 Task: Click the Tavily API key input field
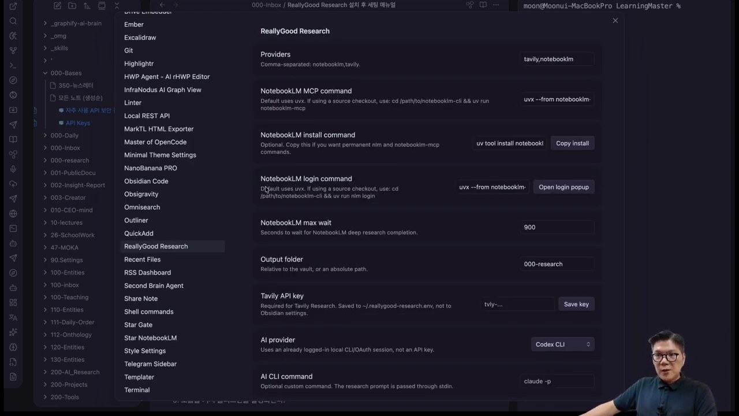tap(517, 304)
